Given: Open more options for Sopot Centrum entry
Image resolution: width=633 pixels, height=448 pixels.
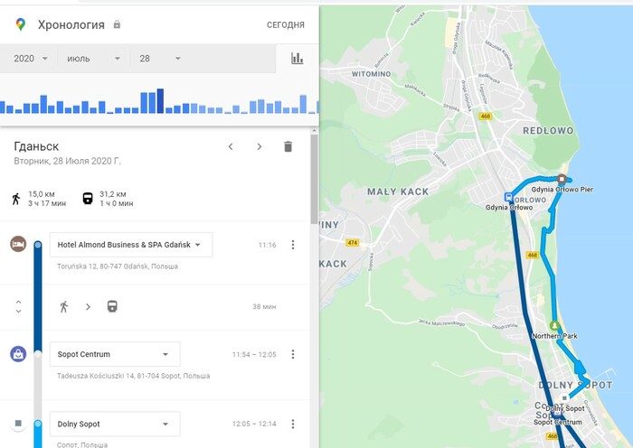Looking at the screenshot, I should (293, 354).
